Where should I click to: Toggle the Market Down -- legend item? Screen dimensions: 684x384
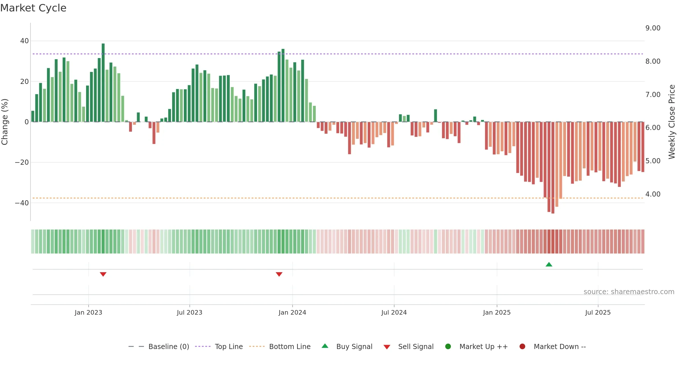pos(553,346)
